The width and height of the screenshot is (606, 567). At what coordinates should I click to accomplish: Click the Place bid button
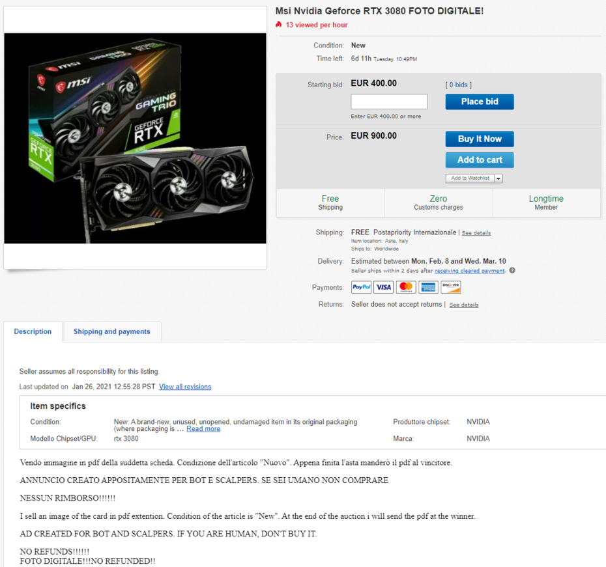coord(480,102)
